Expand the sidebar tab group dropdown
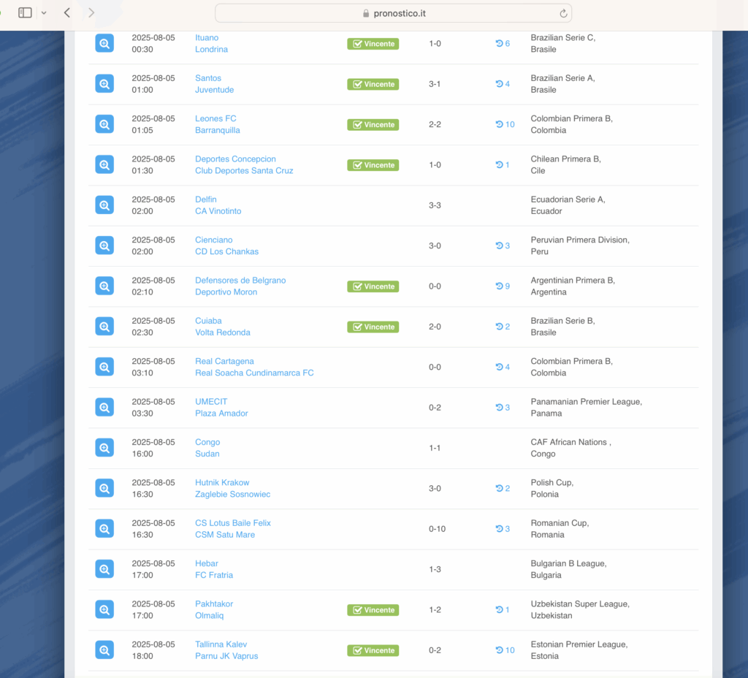Image resolution: width=748 pixels, height=678 pixels. [x=44, y=13]
